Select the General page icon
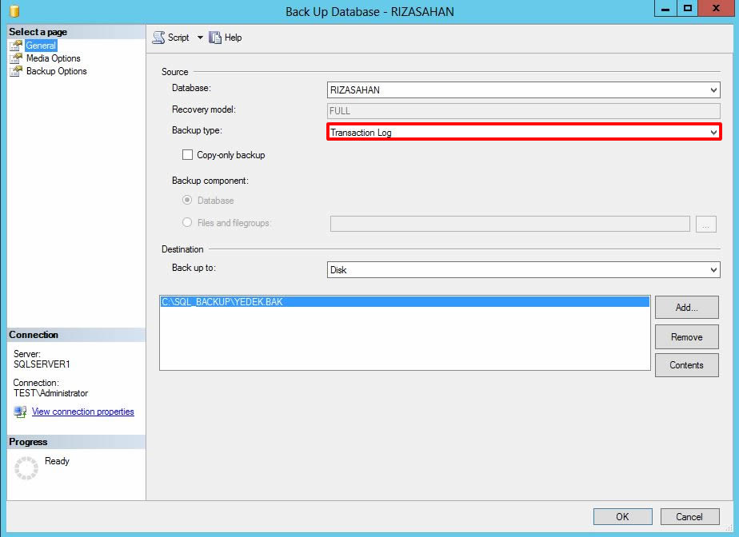This screenshot has height=537, width=739. pyautogui.click(x=16, y=46)
